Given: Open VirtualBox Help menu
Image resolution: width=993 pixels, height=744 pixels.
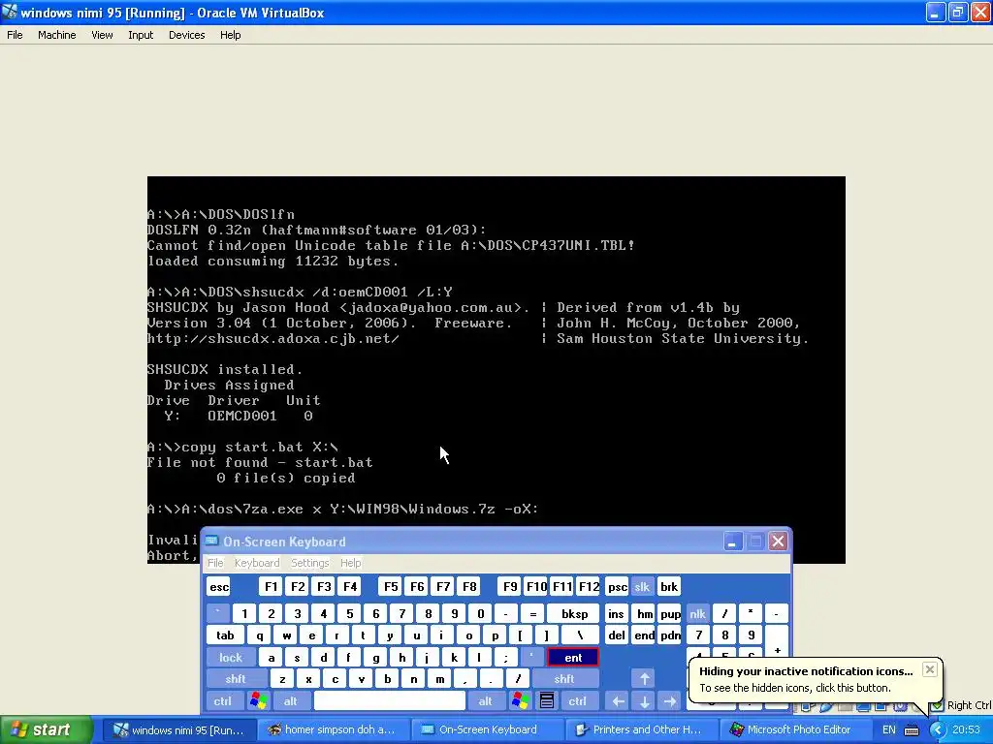Looking at the screenshot, I should [x=230, y=35].
